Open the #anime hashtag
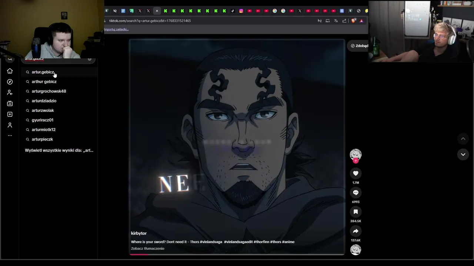 click(288, 242)
